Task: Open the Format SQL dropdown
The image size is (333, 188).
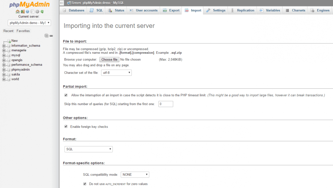Action: pyautogui.click(x=89, y=149)
